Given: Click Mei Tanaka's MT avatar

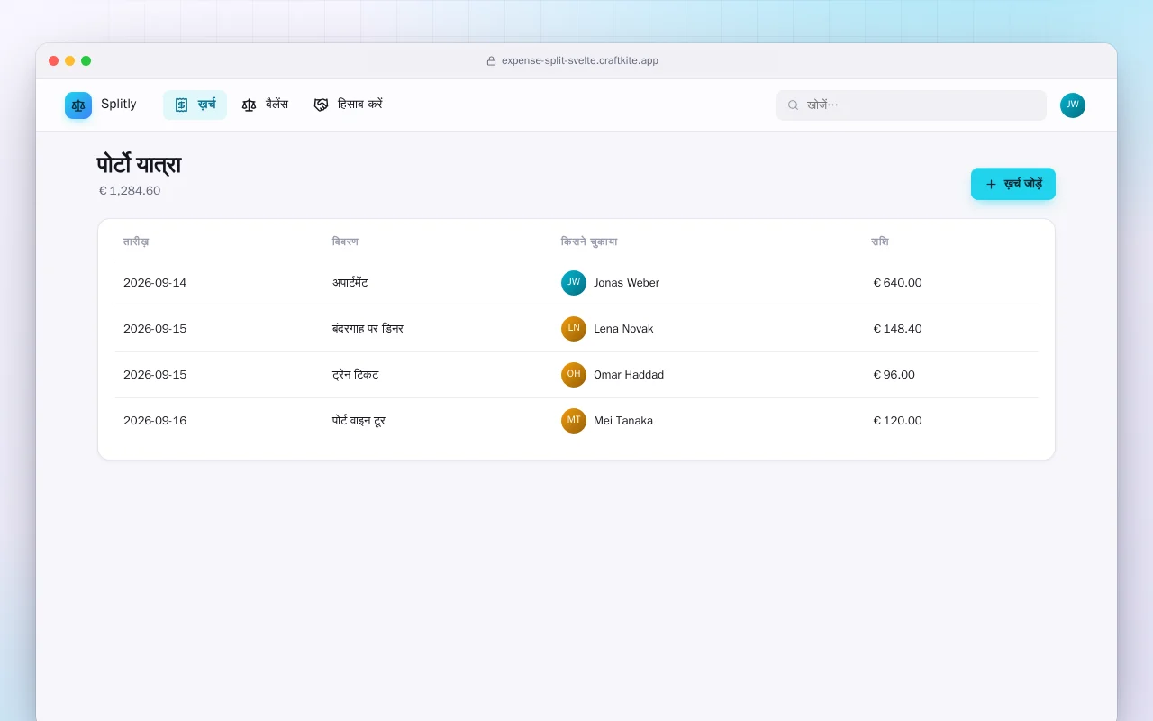Looking at the screenshot, I should tap(574, 421).
